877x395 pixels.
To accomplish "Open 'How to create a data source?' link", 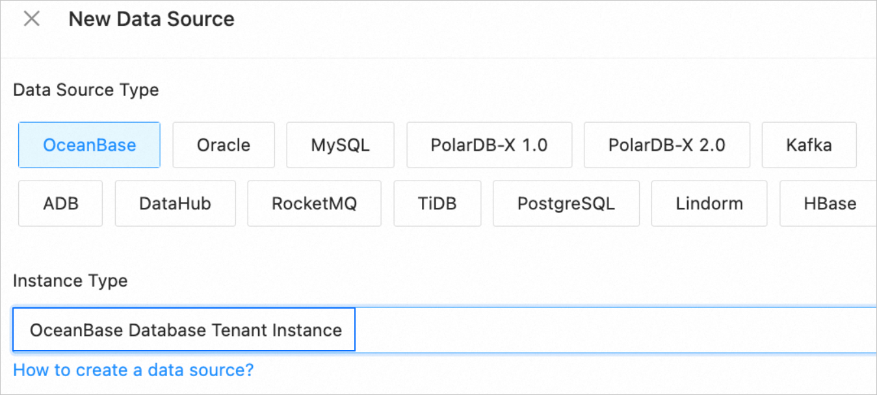I will click(x=133, y=370).
